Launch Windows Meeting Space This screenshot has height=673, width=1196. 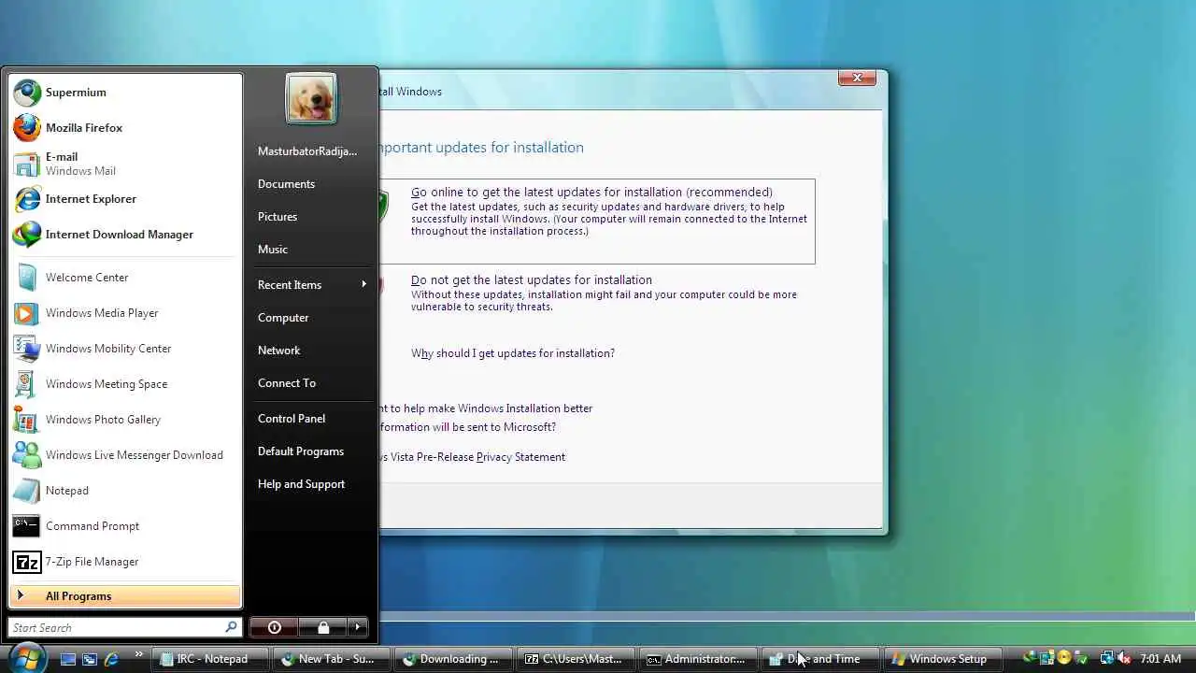[x=125, y=384]
